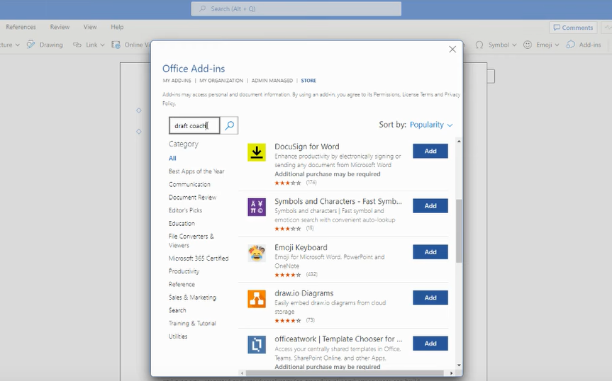Switch to the STORE tab
This screenshot has height=381, width=612.
click(x=308, y=81)
